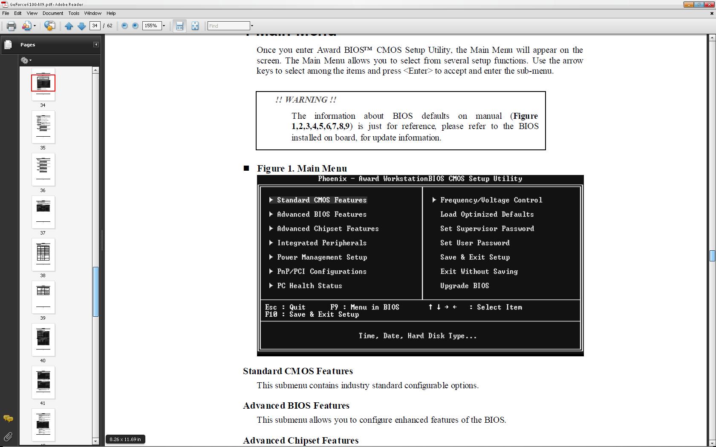Click the Print icon in toolbar
Viewport: 716px width, 447px height.
12,26
